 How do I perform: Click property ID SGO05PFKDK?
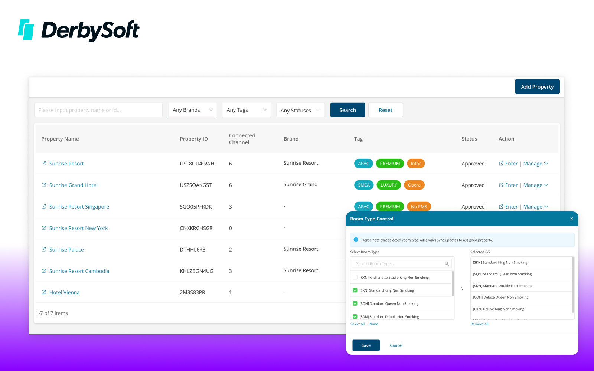click(x=196, y=207)
